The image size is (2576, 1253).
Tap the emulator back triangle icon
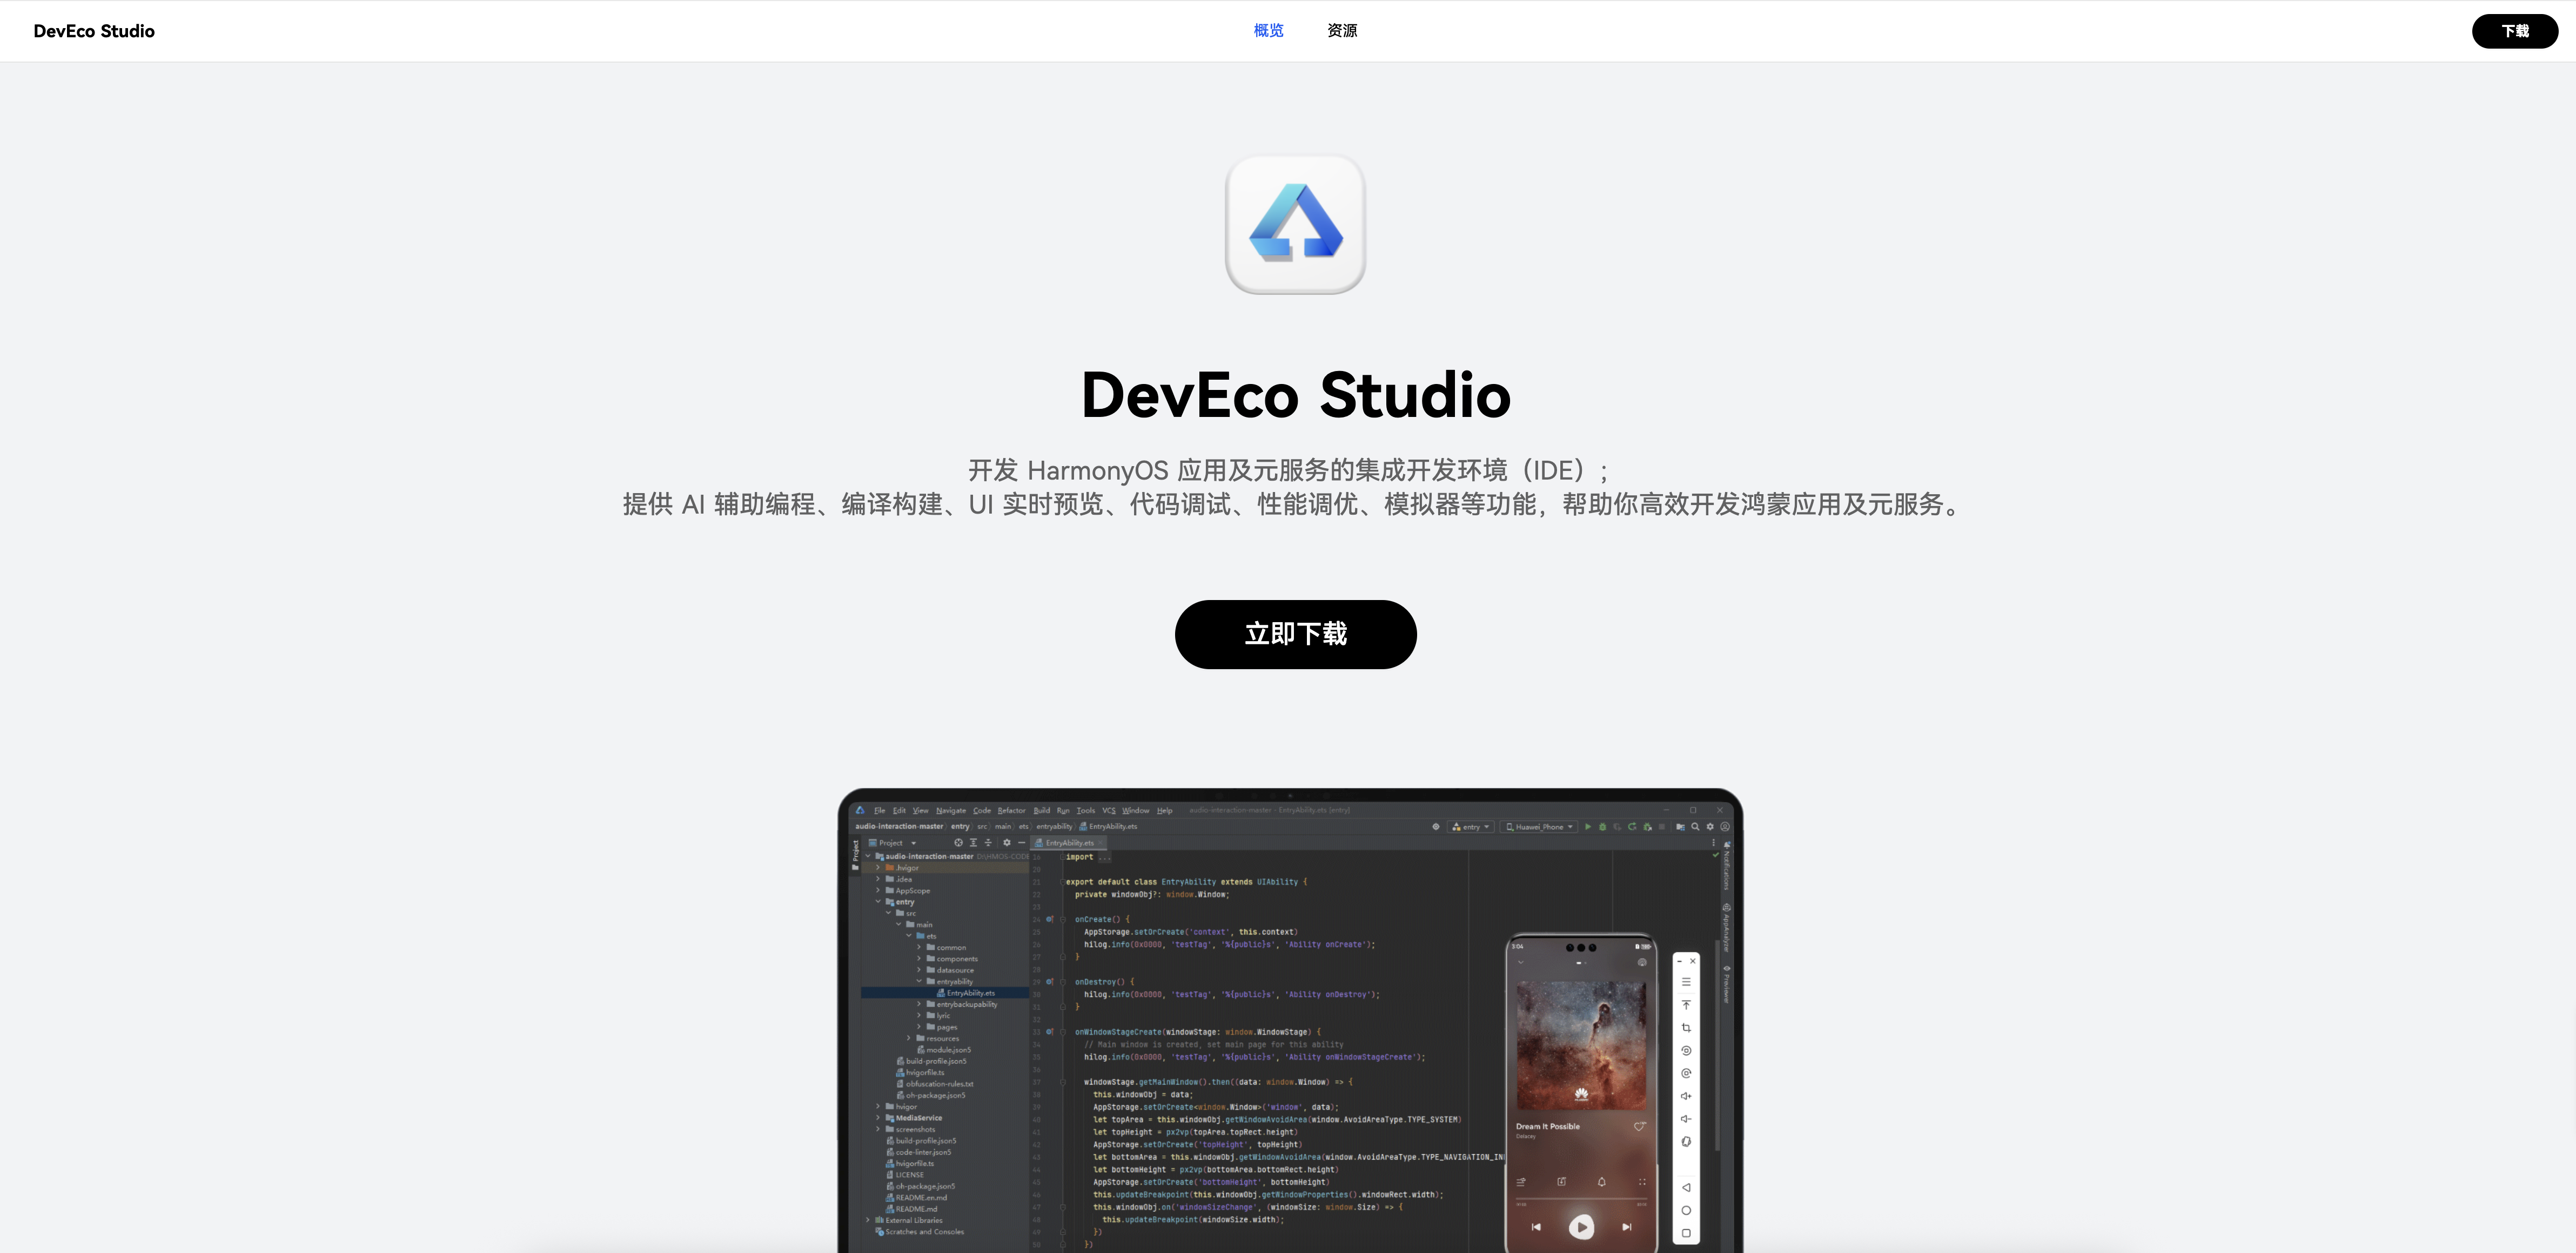point(1686,1188)
